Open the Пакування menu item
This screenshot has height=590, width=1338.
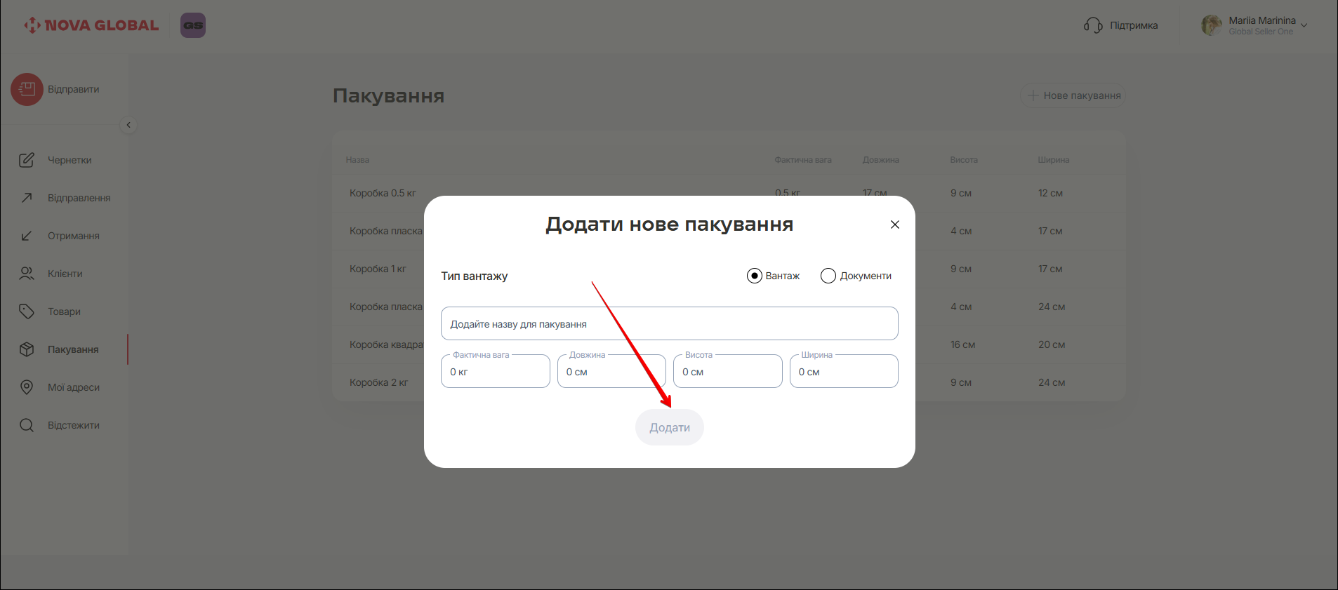click(72, 349)
